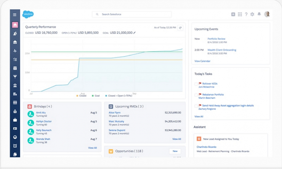Click the Upcoming RMDs card icon
Screen dimensions: 282x169
click(111, 107)
